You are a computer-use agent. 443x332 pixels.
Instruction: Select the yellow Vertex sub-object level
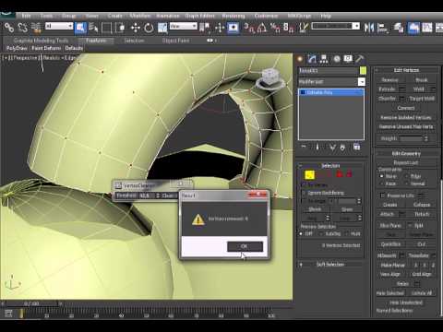click(x=309, y=174)
